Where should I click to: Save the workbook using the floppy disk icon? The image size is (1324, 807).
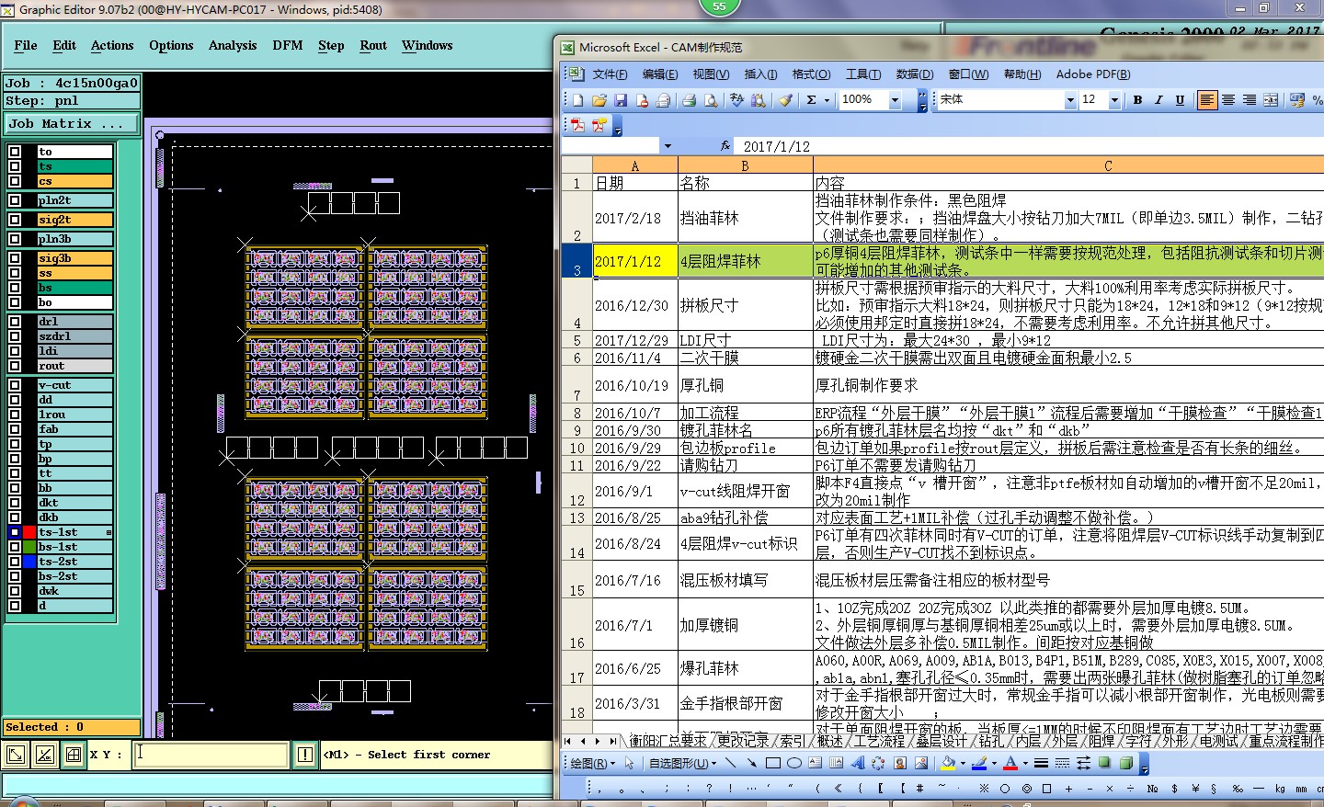[x=621, y=100]
